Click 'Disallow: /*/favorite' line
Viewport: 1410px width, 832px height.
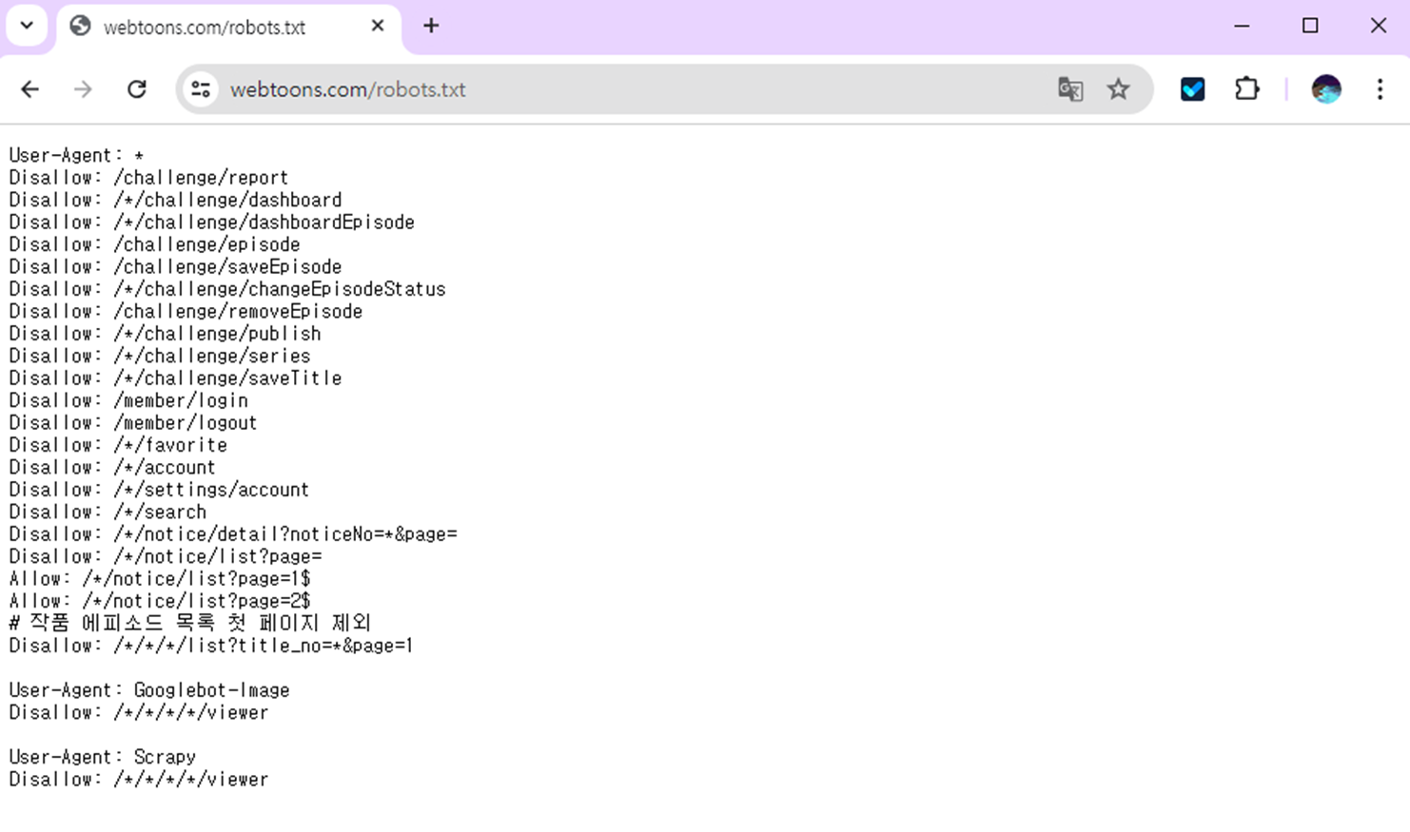tap(118, 445)
